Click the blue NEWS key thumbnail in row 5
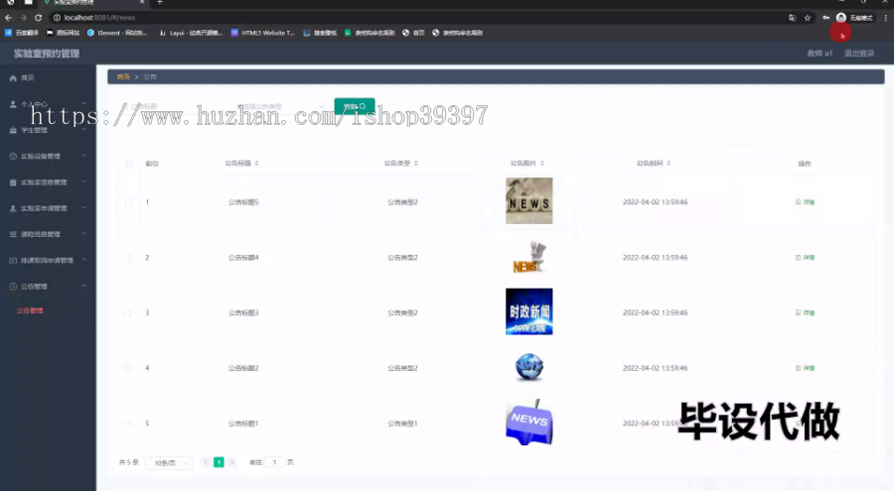 pos(529,423)
